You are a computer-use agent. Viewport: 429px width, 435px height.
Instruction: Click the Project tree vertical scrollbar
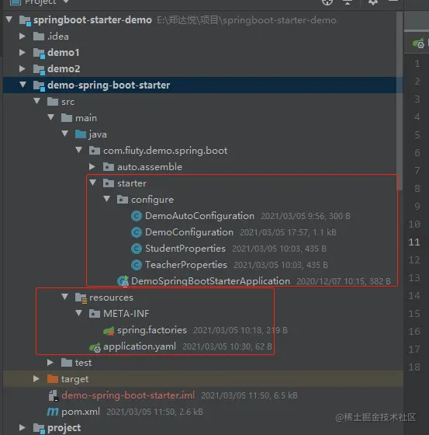400,100
